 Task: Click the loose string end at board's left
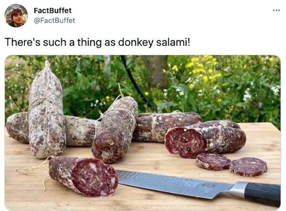(x=31, y=169)
